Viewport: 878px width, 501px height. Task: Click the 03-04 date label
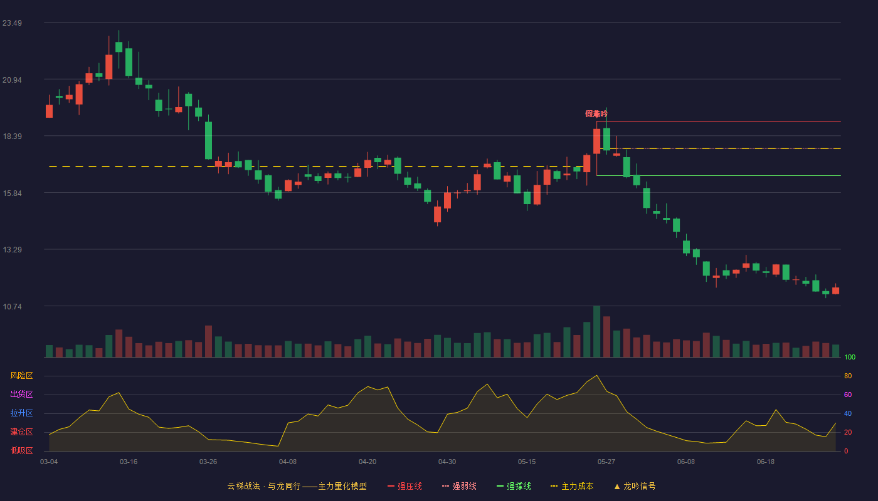49,462
